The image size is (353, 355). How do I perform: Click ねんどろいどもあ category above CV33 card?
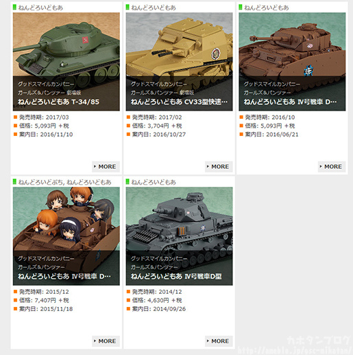click(x=154, y=8)
